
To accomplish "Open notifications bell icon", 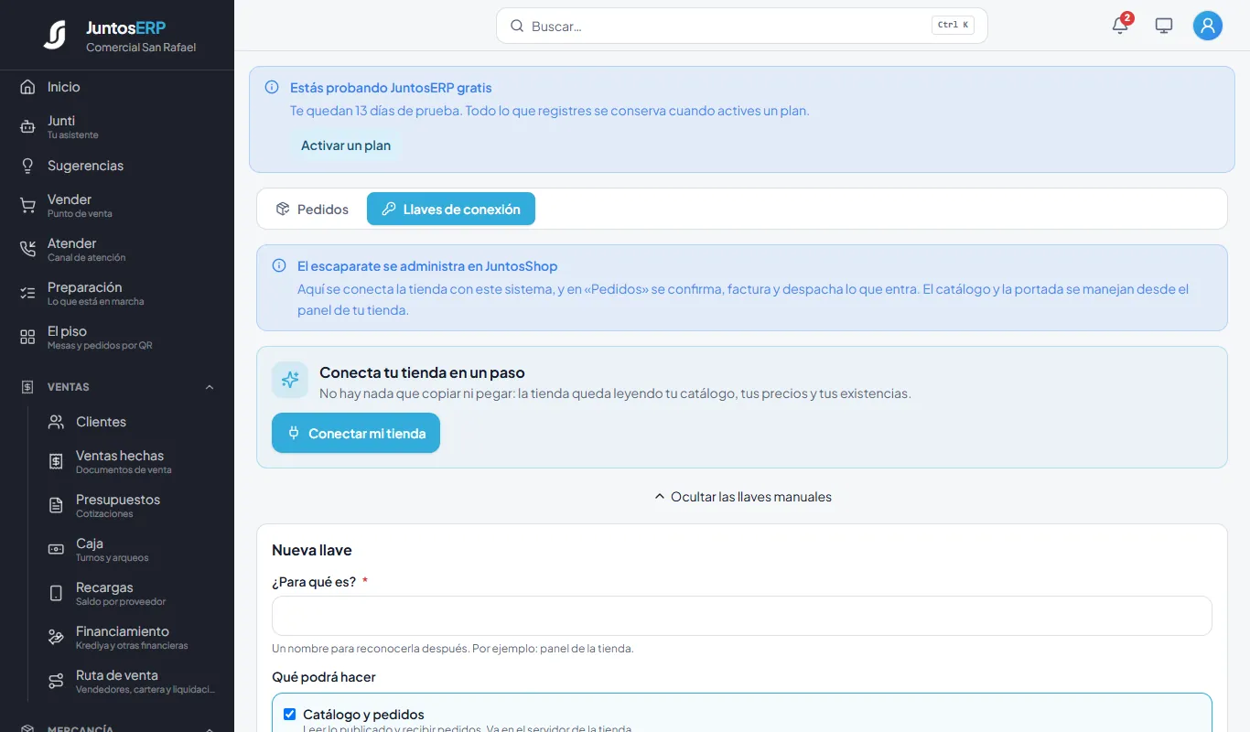I will pyautogui.click(x=1120, y=26).
